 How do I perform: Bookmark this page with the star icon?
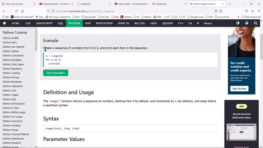coord(221,11)
